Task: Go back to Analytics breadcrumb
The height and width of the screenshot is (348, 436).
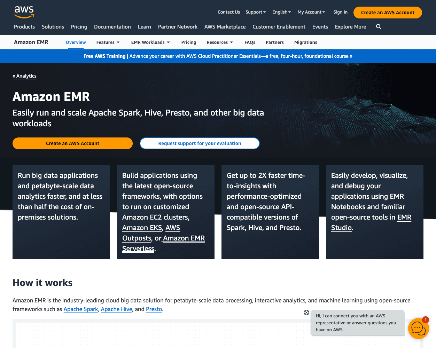Action: pyautogui.click(x=24, y=76)
